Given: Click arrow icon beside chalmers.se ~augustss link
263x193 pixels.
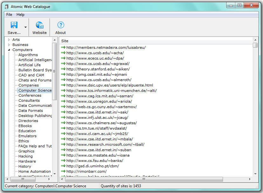Looking at the screenshot, I should [x=63, y=123].
